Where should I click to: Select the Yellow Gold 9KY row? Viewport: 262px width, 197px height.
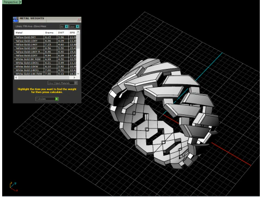[45, 37]
